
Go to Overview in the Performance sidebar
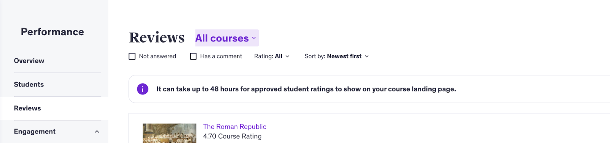pos(29,61)
